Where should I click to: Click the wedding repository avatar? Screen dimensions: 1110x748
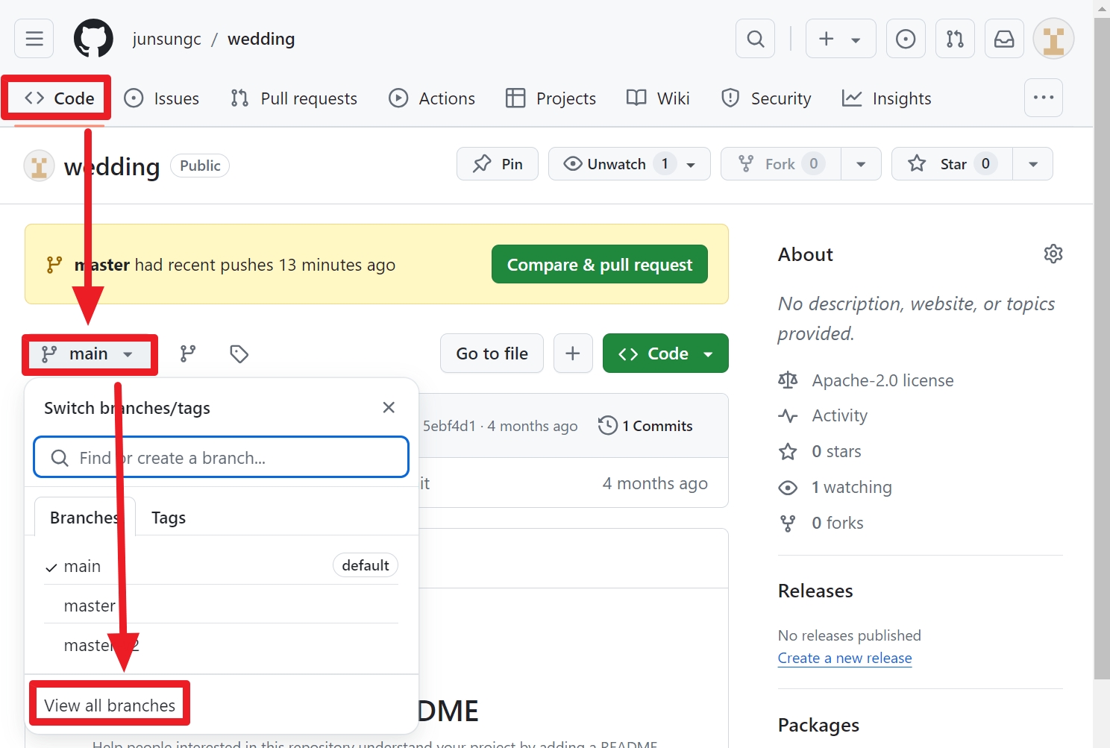(x=40, y=166)
